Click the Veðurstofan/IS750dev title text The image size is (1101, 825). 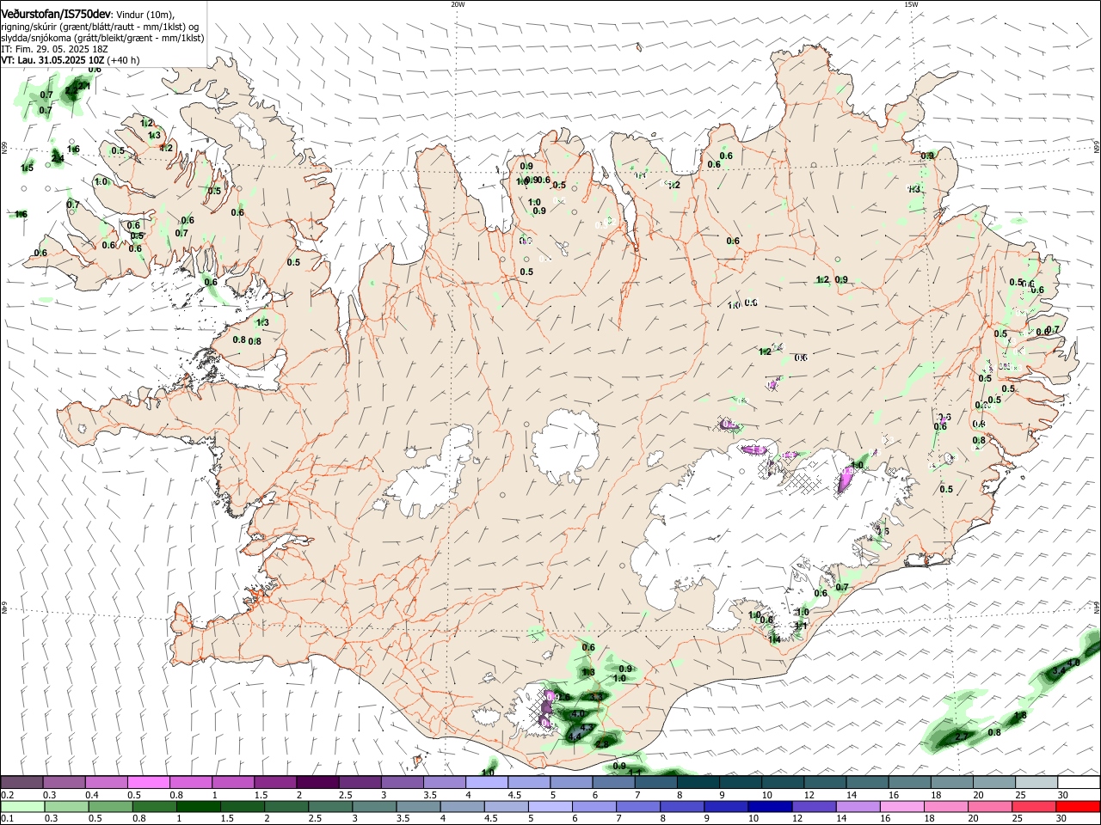[56, 14]
